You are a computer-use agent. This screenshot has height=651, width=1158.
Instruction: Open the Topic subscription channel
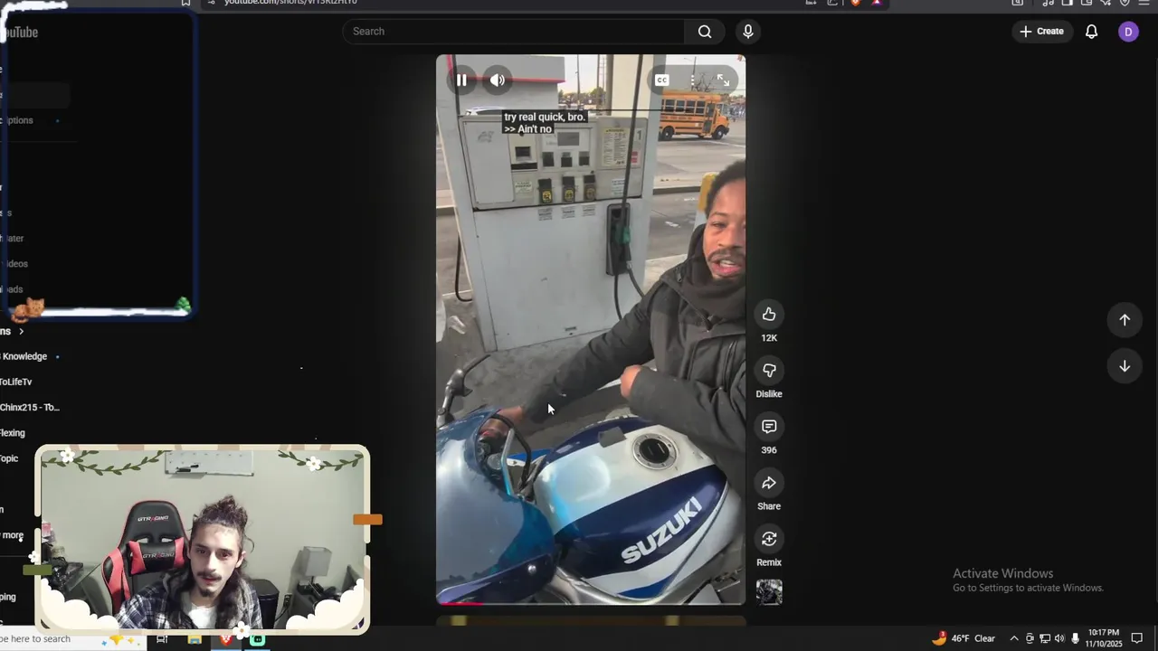pos(9,458)
